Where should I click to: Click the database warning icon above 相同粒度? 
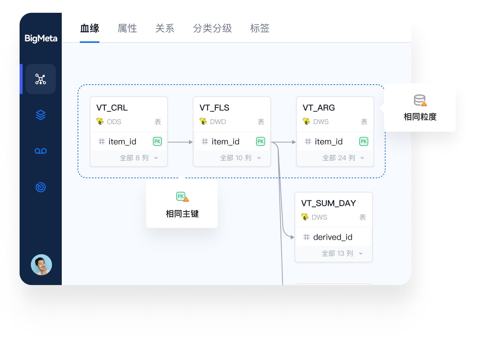pyautogui.click(x=420, y=100)
